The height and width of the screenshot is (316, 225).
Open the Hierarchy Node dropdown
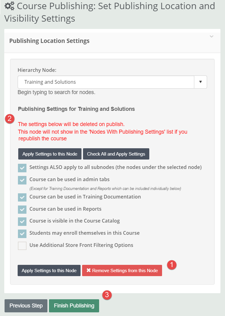(200, 82)
